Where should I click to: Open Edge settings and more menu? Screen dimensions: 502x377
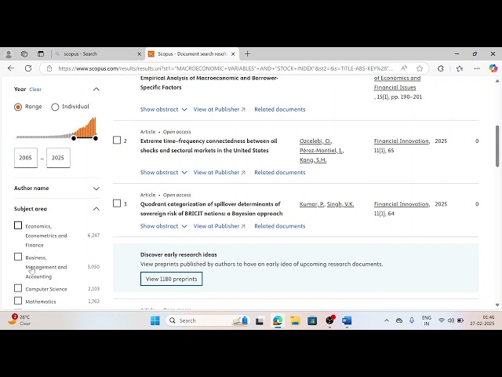pos(477,68)
